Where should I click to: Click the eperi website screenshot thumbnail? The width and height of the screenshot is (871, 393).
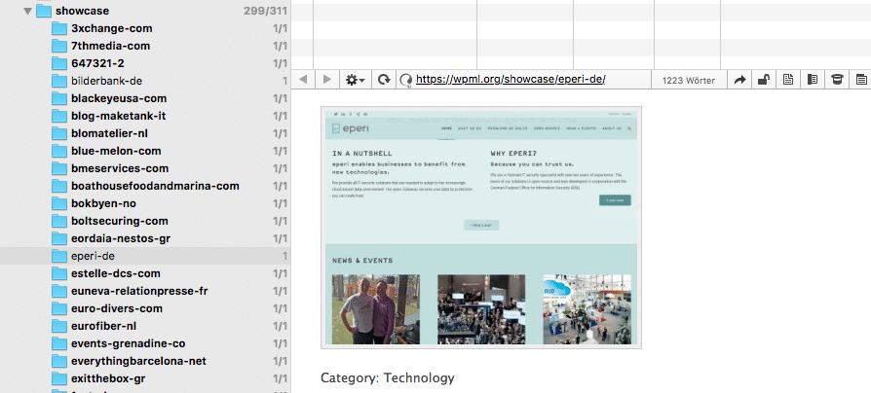click(x=481, y=227)
